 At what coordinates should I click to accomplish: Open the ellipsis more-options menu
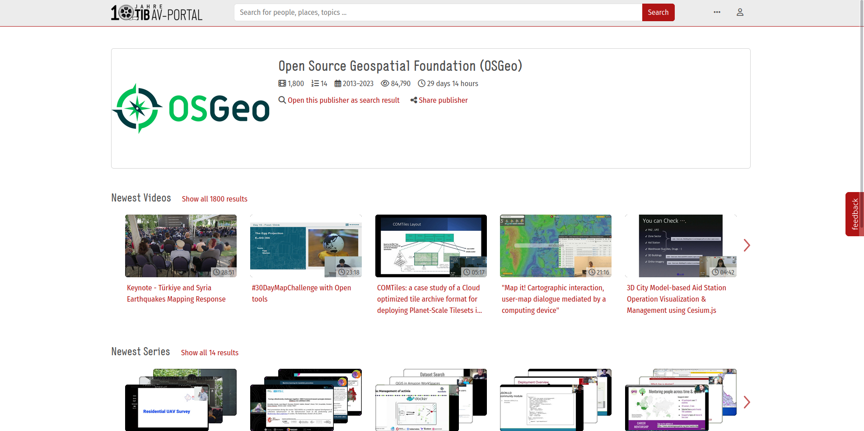pos(716,12)
